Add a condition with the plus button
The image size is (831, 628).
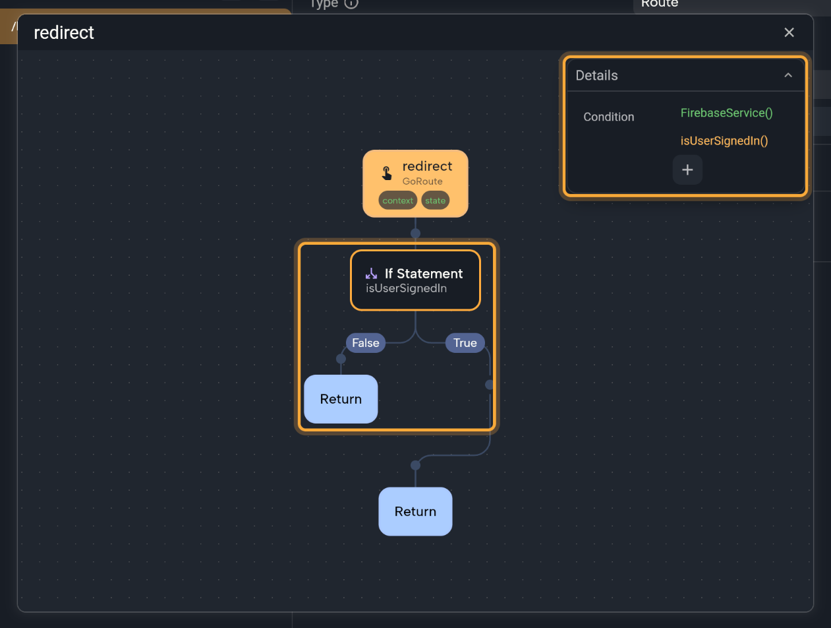[x=687, y=170]
